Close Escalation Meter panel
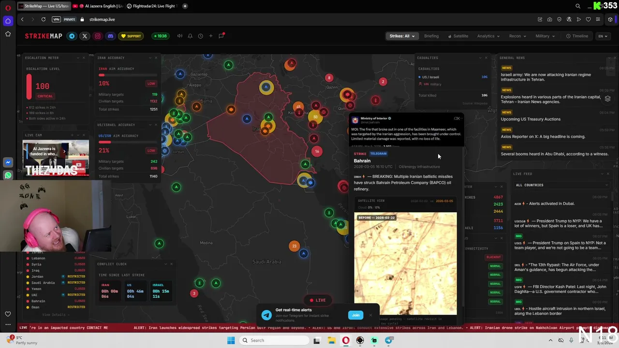 [x=84, y=58]
